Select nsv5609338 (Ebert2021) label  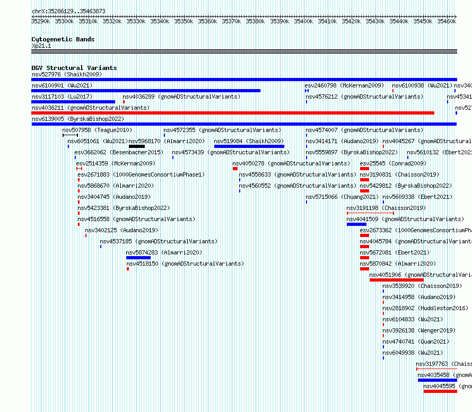point(417,197)
